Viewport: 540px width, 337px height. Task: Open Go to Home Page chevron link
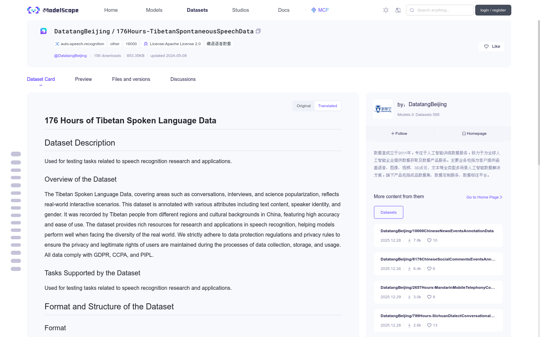pyautogui.click(x=484, y=197)
